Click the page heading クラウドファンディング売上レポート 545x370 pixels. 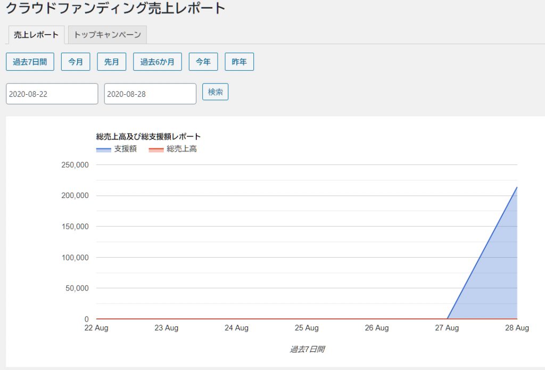tap(115, 7)
